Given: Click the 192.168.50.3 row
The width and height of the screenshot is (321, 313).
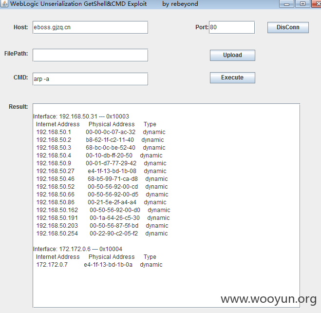Looking at the screenshot, I should 101,148.
